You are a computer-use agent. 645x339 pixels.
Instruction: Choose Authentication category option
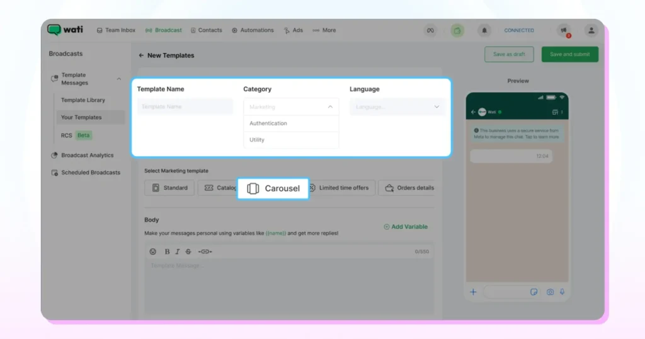291,124
